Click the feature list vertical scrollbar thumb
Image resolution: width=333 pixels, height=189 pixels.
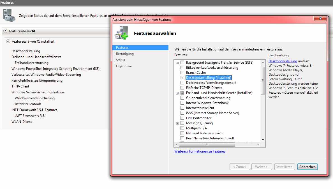263,80
